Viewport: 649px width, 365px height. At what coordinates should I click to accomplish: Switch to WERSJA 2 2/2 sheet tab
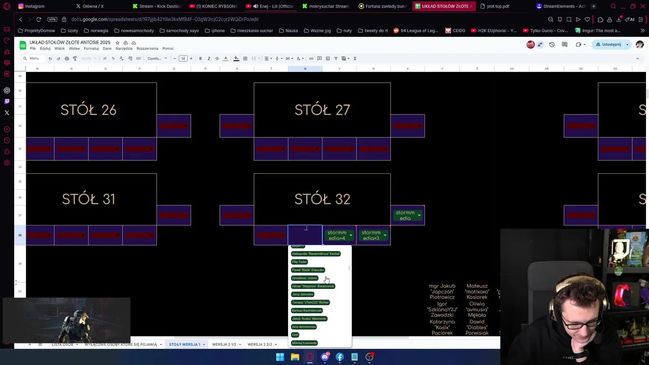coord(260,345)
